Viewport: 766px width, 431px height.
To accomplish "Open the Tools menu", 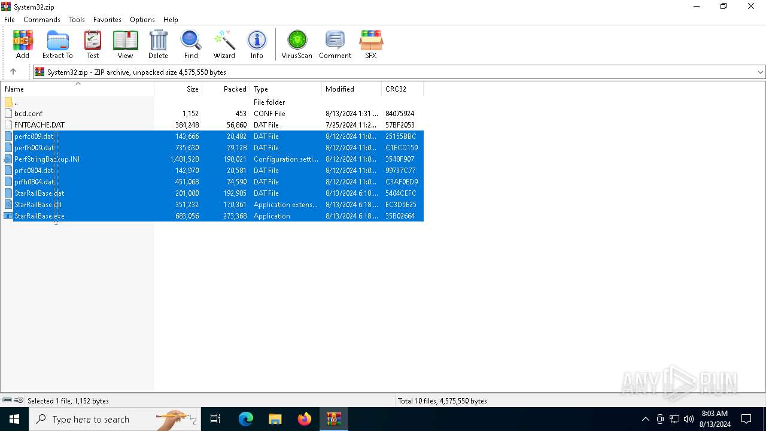I will (77, 20).
